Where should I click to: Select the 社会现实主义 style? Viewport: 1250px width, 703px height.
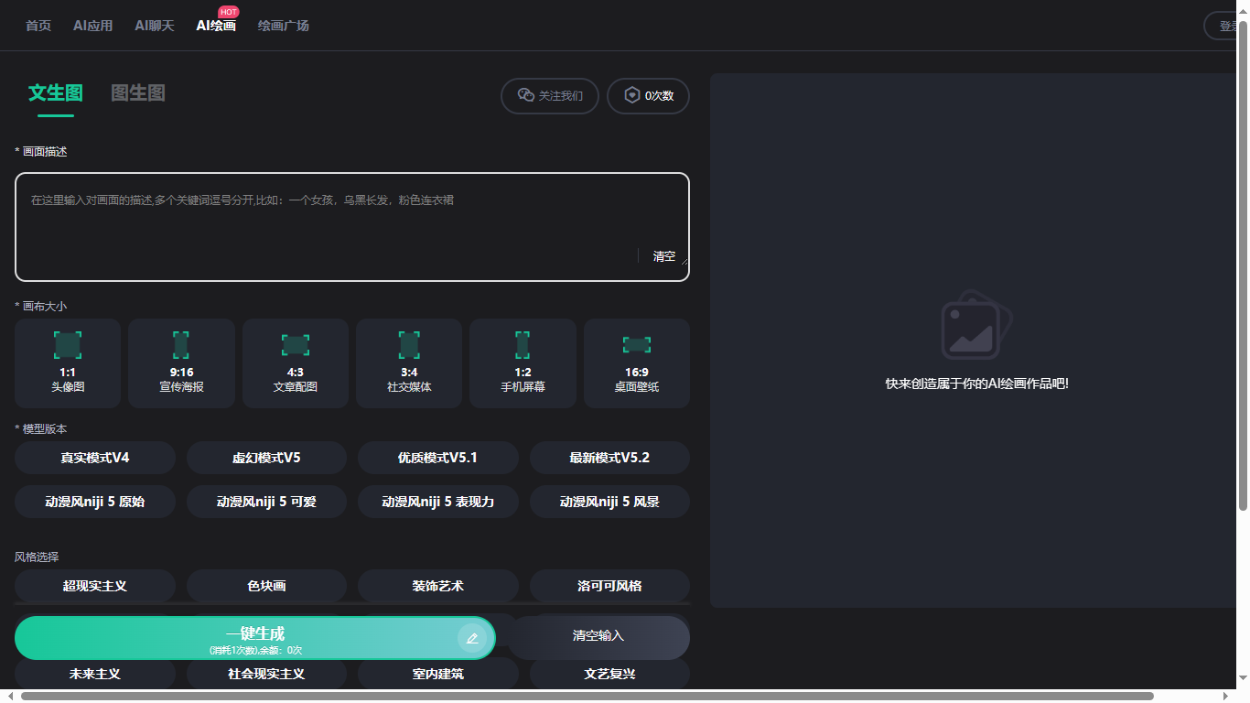(x=266, y=674)
